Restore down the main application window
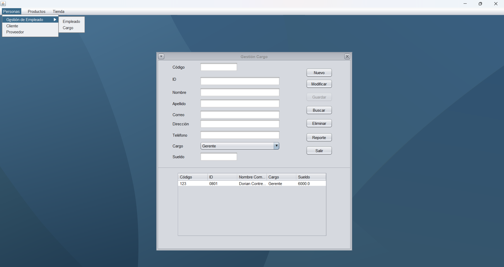Image resolution: width=504 pixels, height=267 pixels. pyautogui.click(x=480, y=4)
